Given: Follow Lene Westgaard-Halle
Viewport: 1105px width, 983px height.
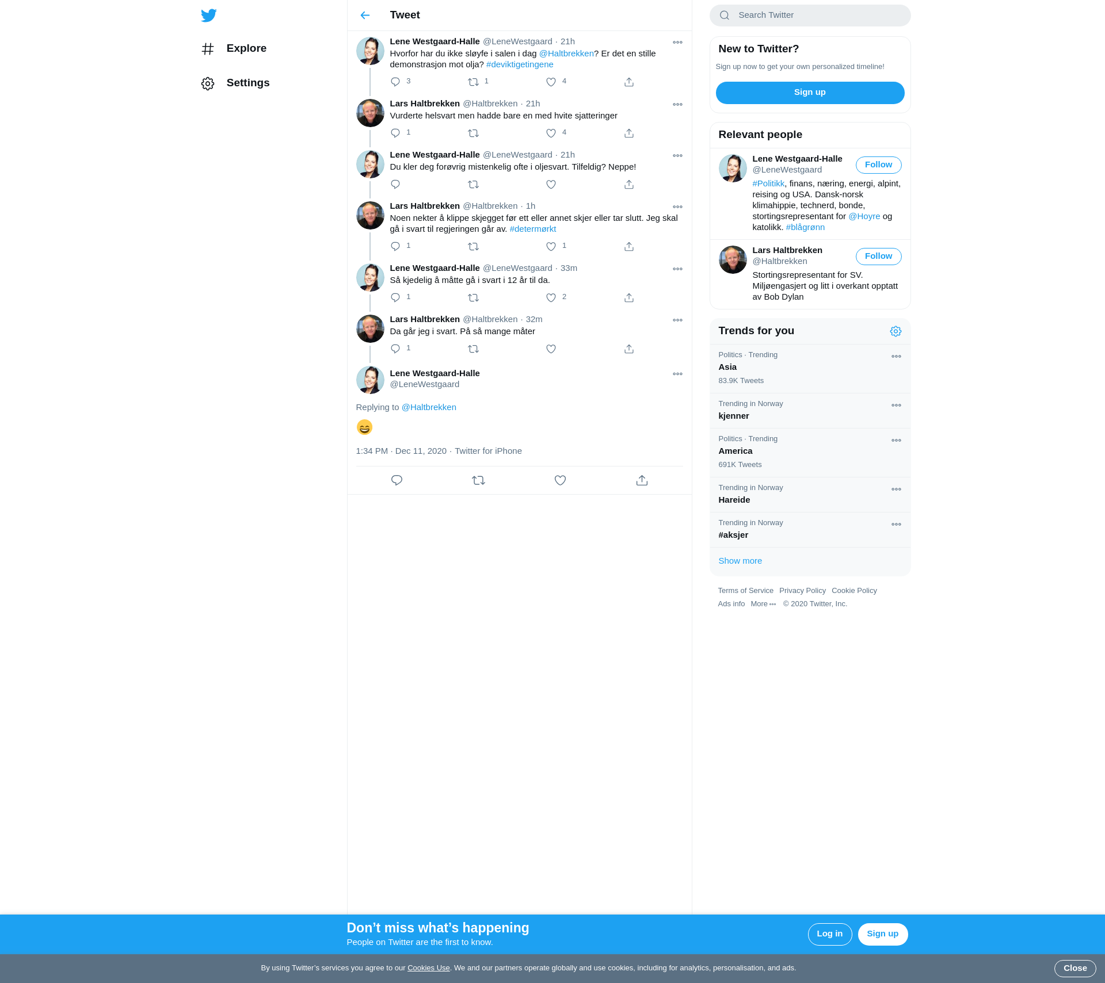Looking at the screenshot, I should (878, 165).
